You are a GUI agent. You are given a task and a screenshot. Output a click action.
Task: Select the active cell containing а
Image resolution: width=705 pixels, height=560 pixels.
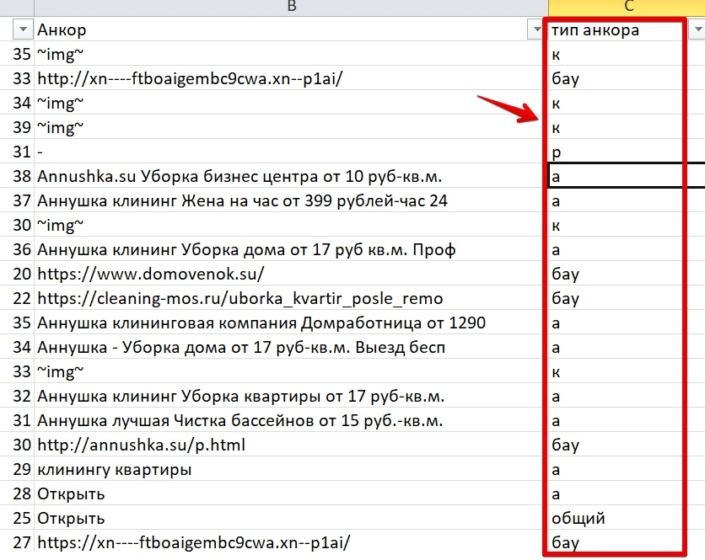click(x=627, y=177)
